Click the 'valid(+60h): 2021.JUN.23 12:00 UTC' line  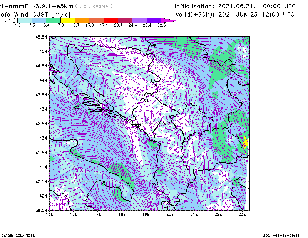235,15
